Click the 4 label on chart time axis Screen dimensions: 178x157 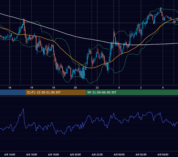tap(163, 88)
